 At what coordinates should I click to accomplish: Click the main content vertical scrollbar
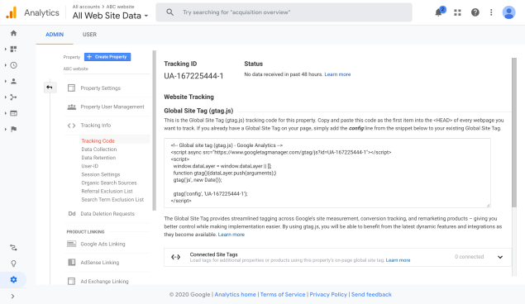(514, 132)
